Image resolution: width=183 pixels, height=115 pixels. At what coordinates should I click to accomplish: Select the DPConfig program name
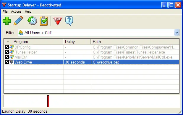tap(22, 47)
